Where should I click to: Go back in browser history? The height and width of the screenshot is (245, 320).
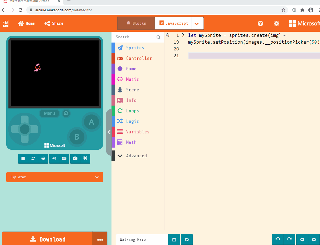click(x=4, y=10)
